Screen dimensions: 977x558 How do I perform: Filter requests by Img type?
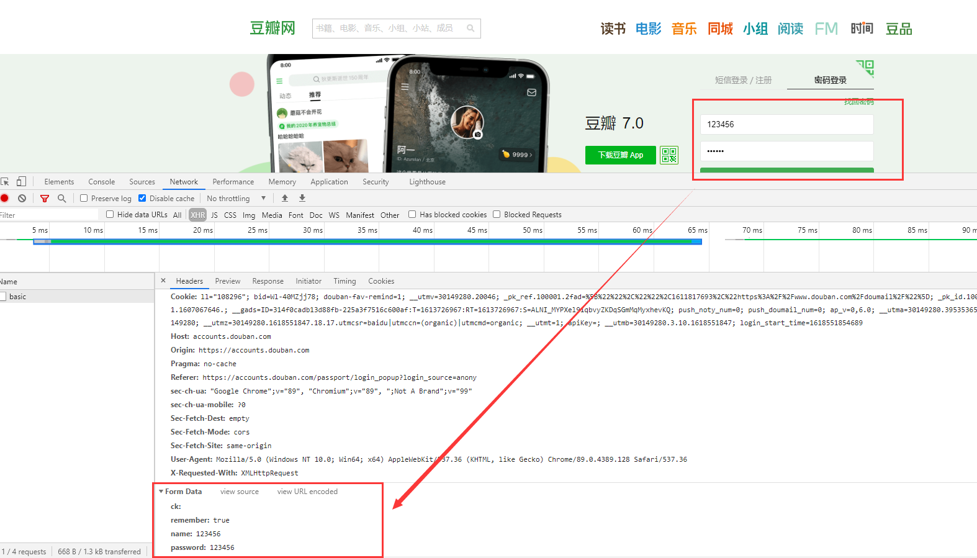point(249,215)
